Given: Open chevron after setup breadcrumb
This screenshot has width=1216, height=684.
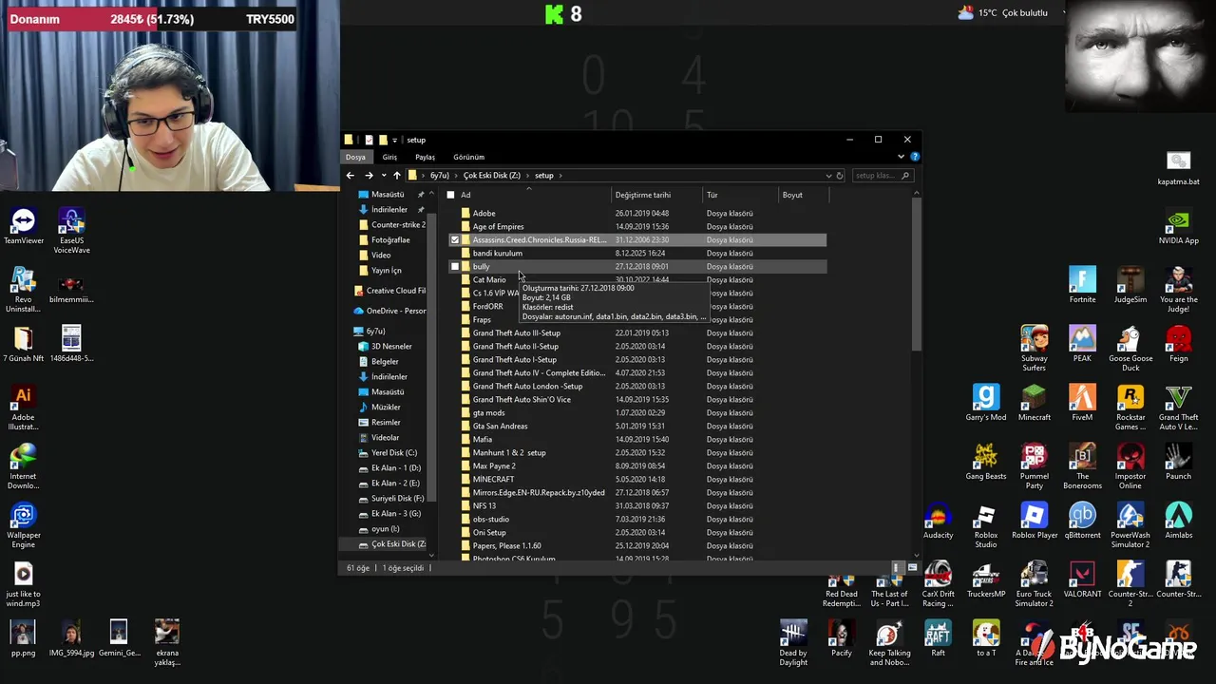Looking at the screenshot, I should [x=560, y=176].
